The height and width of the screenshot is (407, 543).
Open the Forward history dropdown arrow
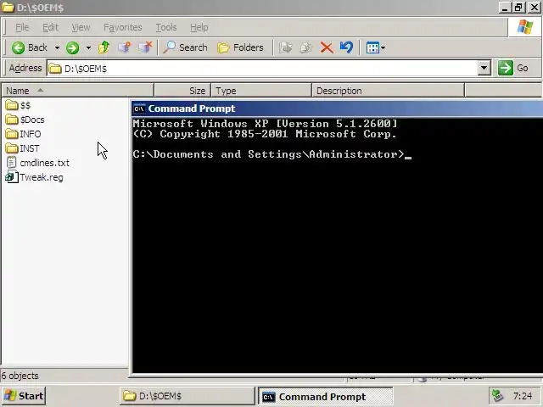pyautogui.click(x=88, y=47)
